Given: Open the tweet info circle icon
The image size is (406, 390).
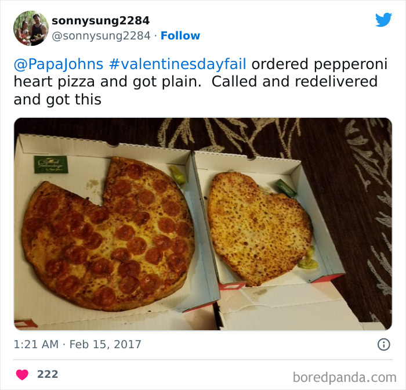Looking at the screenshot, I should (x=384, y=345).
